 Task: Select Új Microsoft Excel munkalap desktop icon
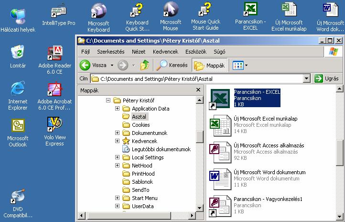(289, 17)
